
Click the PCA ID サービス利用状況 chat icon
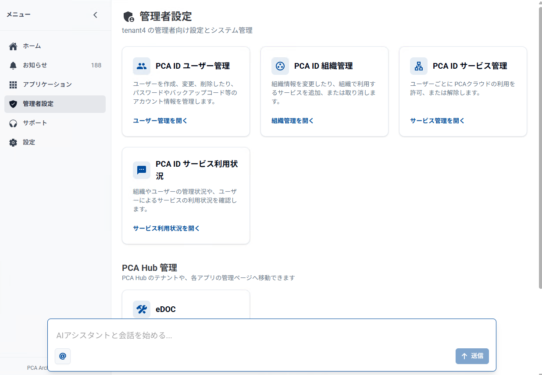tap(141, 170)
